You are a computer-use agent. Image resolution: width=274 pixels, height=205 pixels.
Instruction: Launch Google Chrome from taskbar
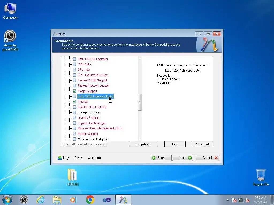coord(90,200)
